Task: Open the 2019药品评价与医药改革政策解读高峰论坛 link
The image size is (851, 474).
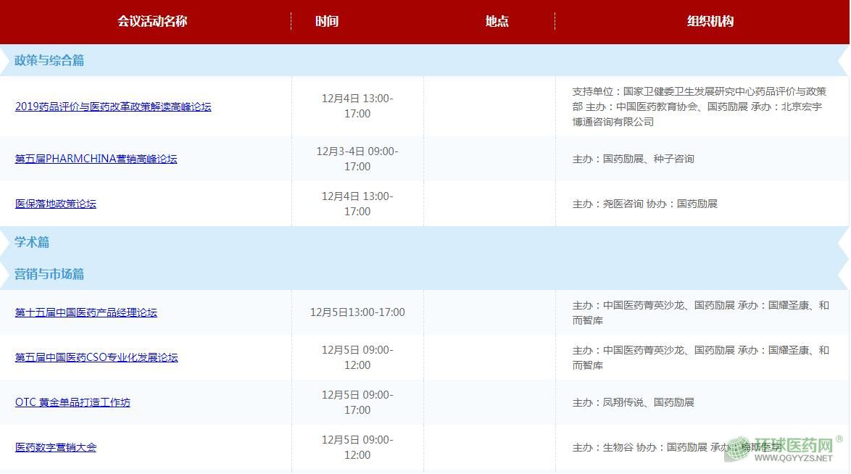Action: click(113, 107)
